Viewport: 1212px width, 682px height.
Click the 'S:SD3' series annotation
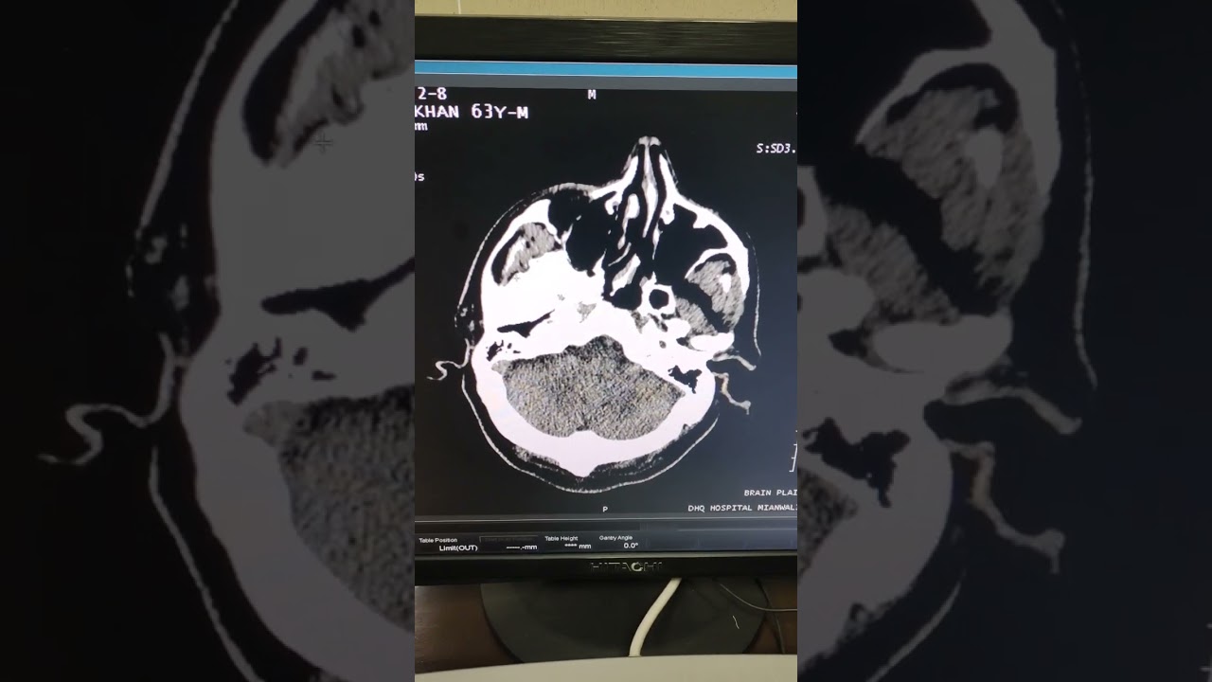point(776,149)
